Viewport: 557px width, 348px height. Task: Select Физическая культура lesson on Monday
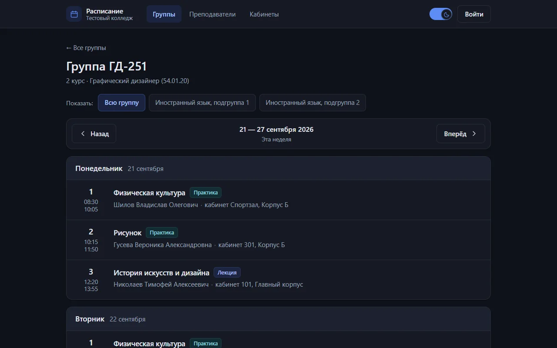pos(149,193)
